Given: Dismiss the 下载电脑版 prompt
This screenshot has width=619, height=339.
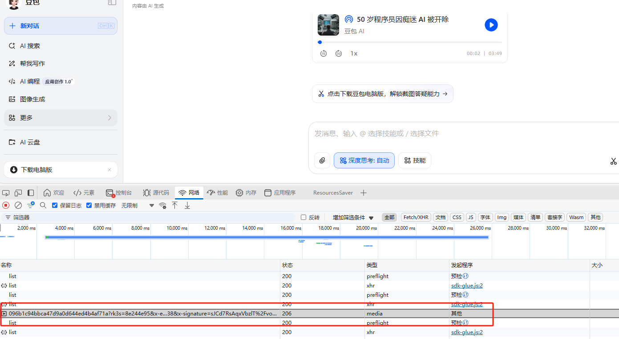Looking at the screenshot, I should click(109, 170).
